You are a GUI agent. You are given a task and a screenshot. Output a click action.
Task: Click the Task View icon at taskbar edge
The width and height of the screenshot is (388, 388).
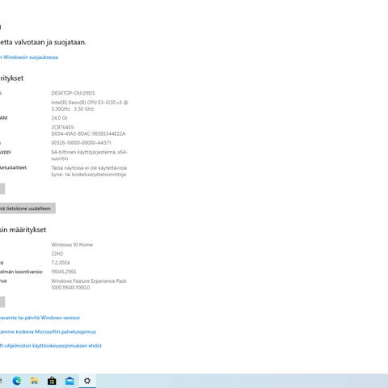click(1, 381)
